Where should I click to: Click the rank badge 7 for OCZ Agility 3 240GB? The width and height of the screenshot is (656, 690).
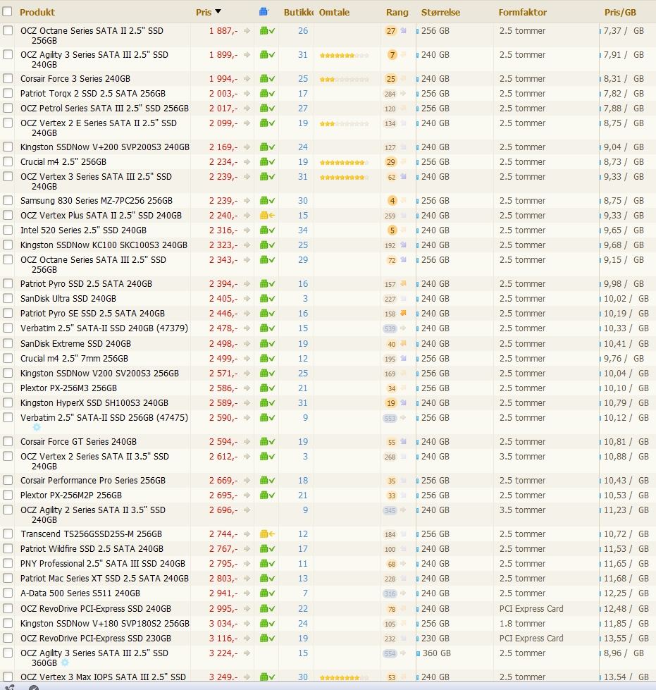coord(392,55)
